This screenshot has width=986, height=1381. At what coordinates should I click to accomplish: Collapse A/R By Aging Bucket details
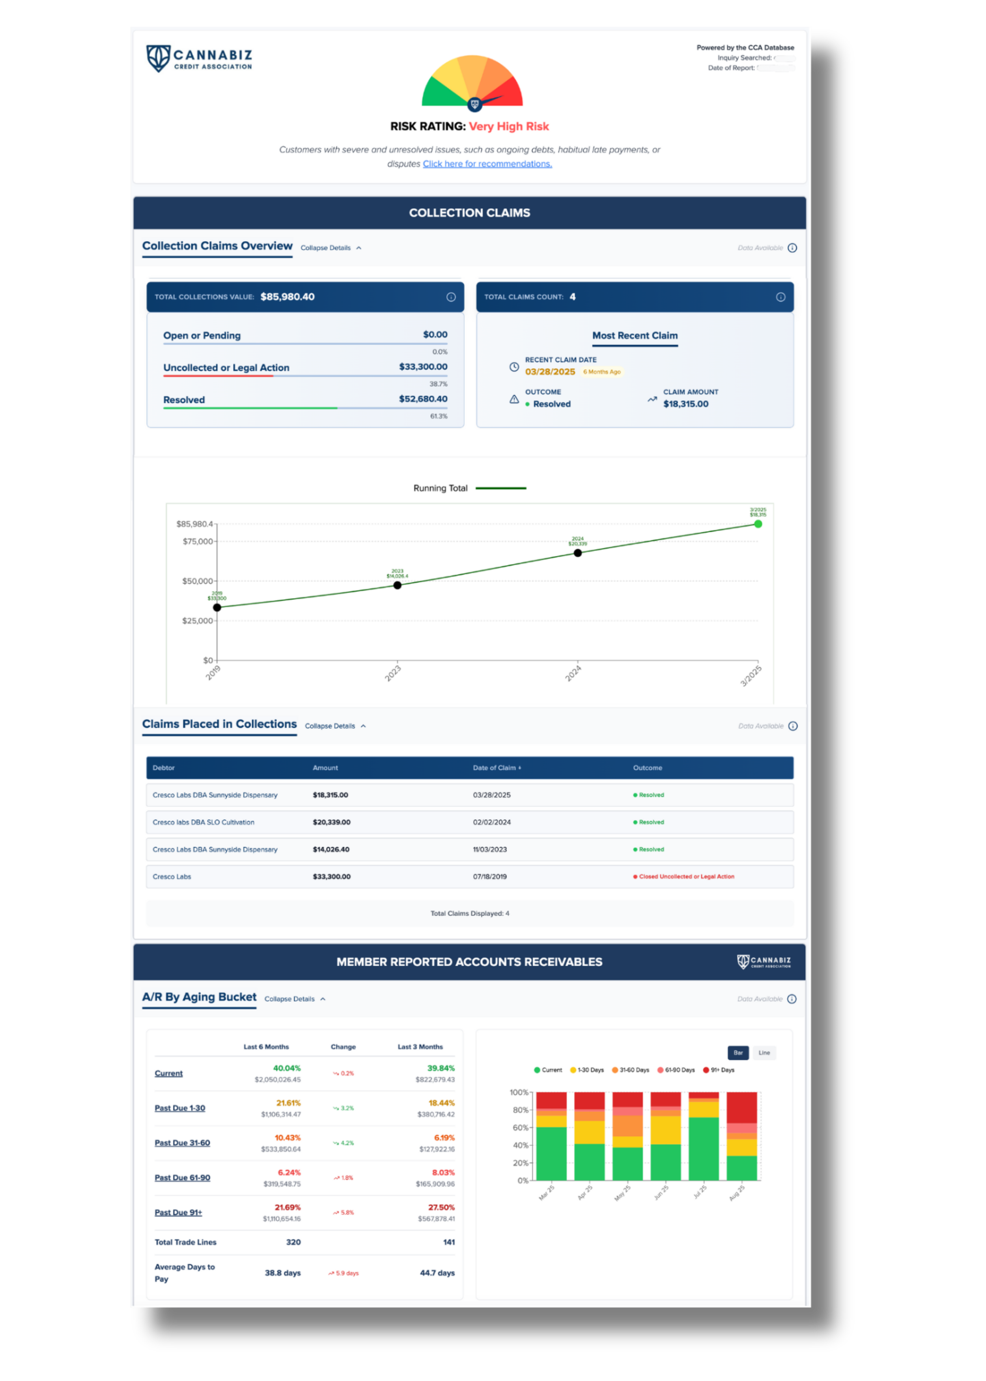click(x=295, y=999)
